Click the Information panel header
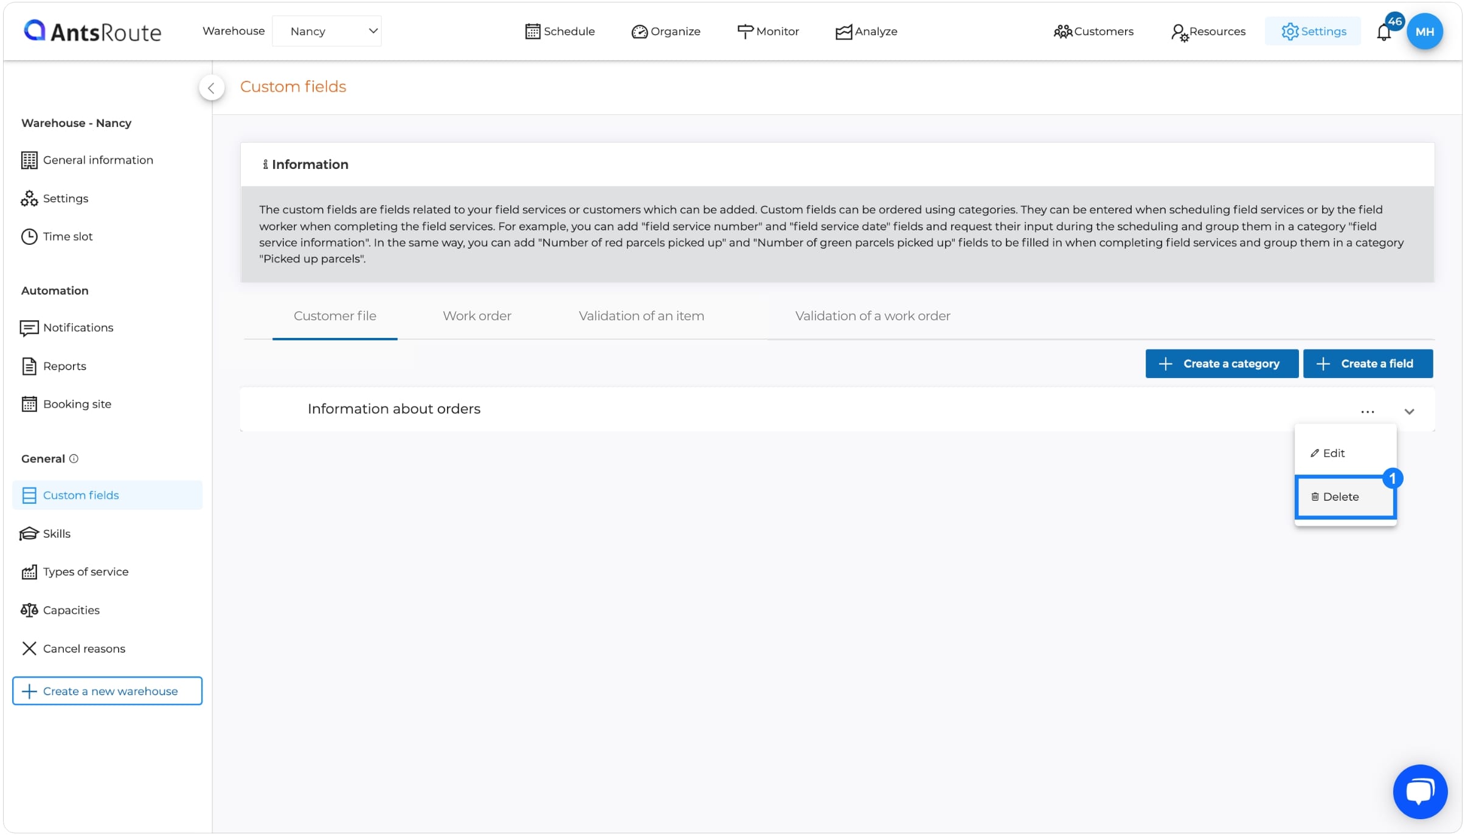This screenshot has width=1465, height=835. (x=837, y=165)
